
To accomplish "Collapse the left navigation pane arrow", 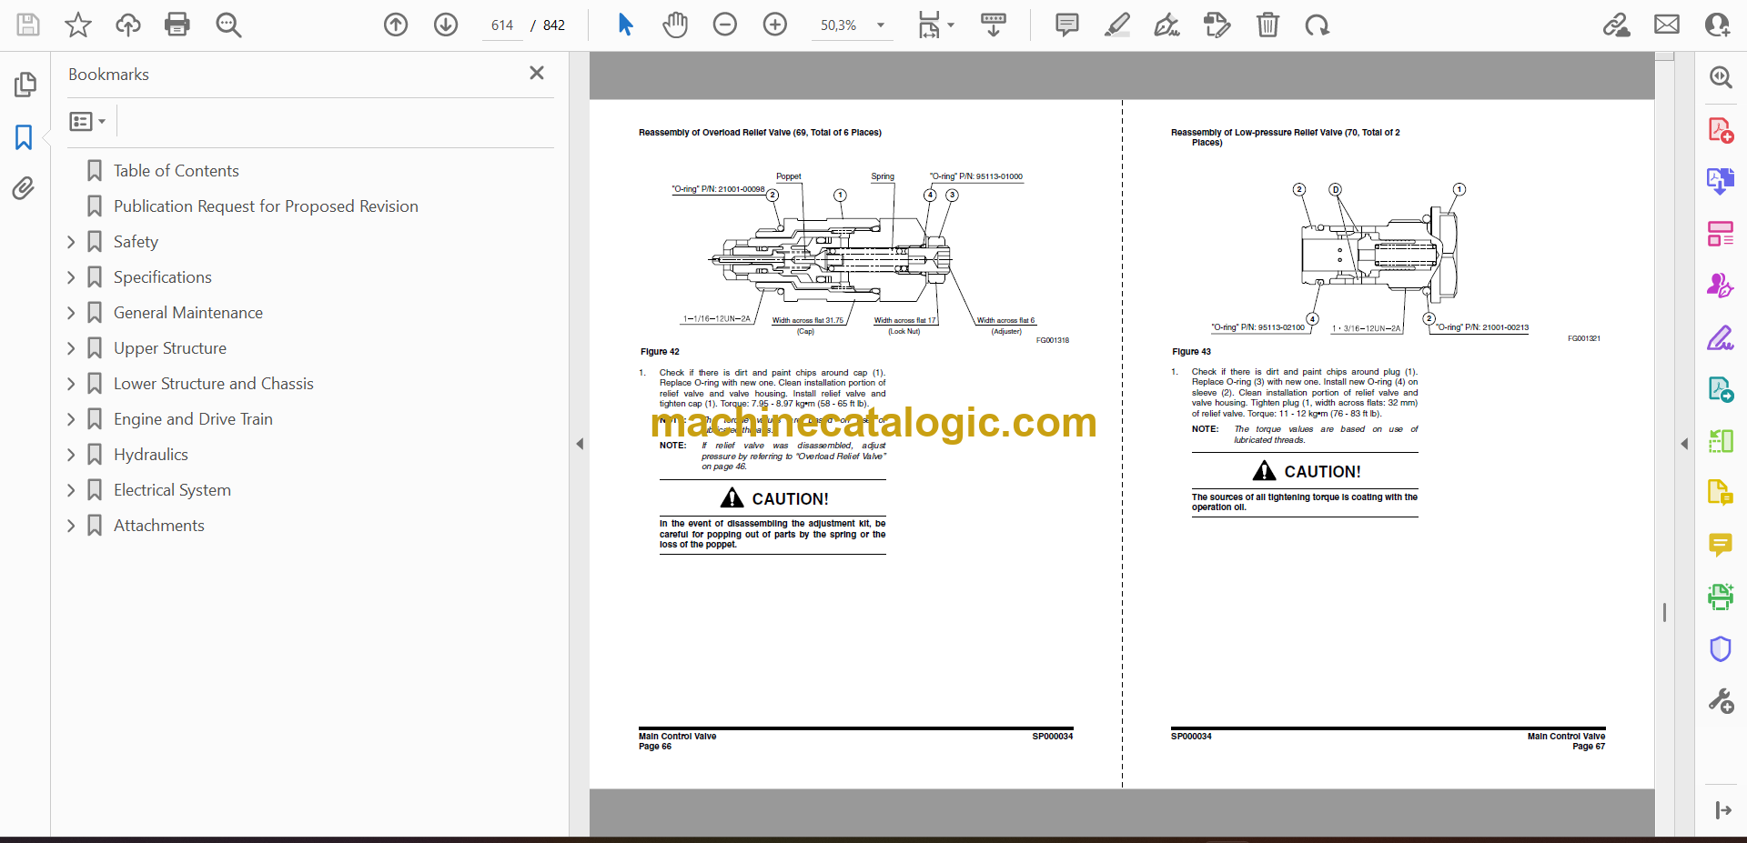I will pos(580,444).
